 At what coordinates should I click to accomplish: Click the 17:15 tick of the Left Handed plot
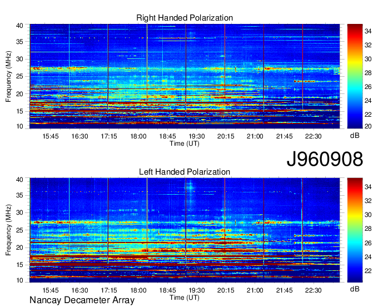(x=109, y=290)
